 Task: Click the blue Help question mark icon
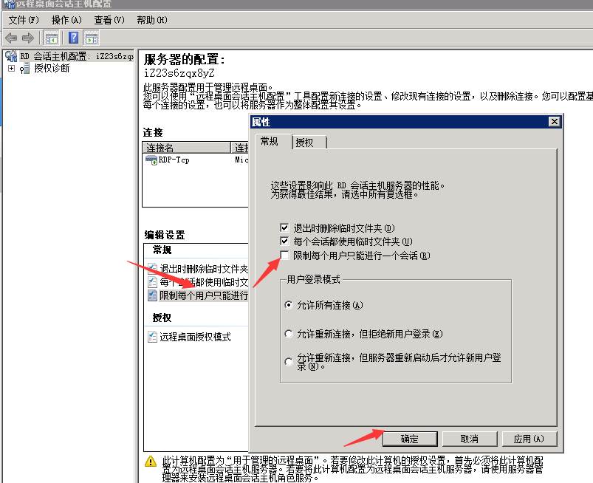point(73,38)
